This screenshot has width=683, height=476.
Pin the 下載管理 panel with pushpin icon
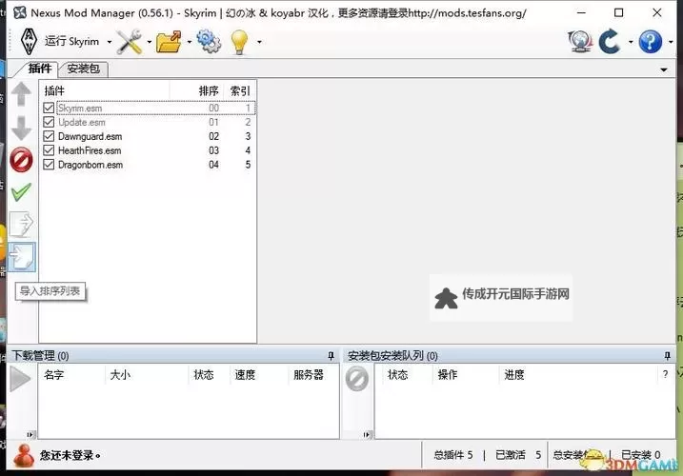[331, 356]
